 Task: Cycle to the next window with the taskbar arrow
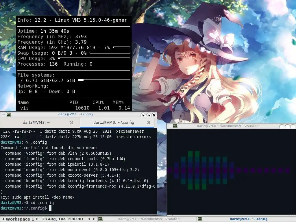(x=94, y=219)
